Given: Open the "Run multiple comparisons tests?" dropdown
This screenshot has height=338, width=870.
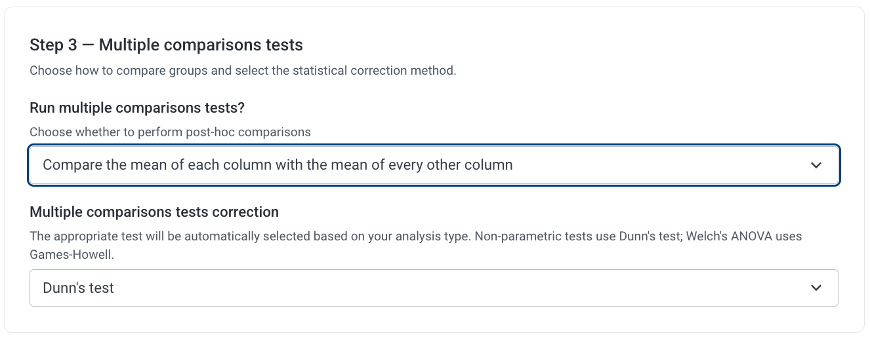Looking at the screenshot, I should click(x=433, y=165).
